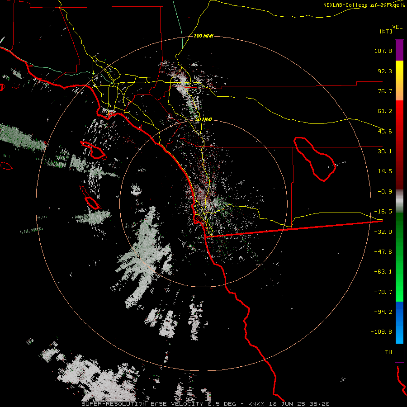The height and width of the screenshot is (407, 407).
Task: Select the -63.1 velocity scale label
Action: tap(383, 272)
